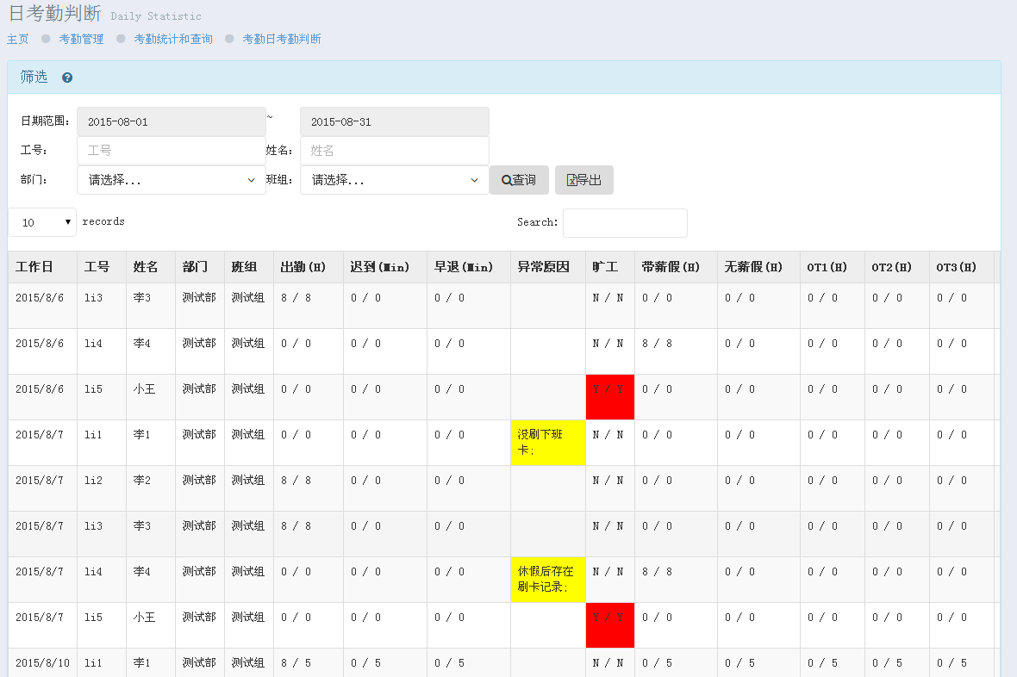Click yellow cell 没刷下班卡

pos(548,442)
